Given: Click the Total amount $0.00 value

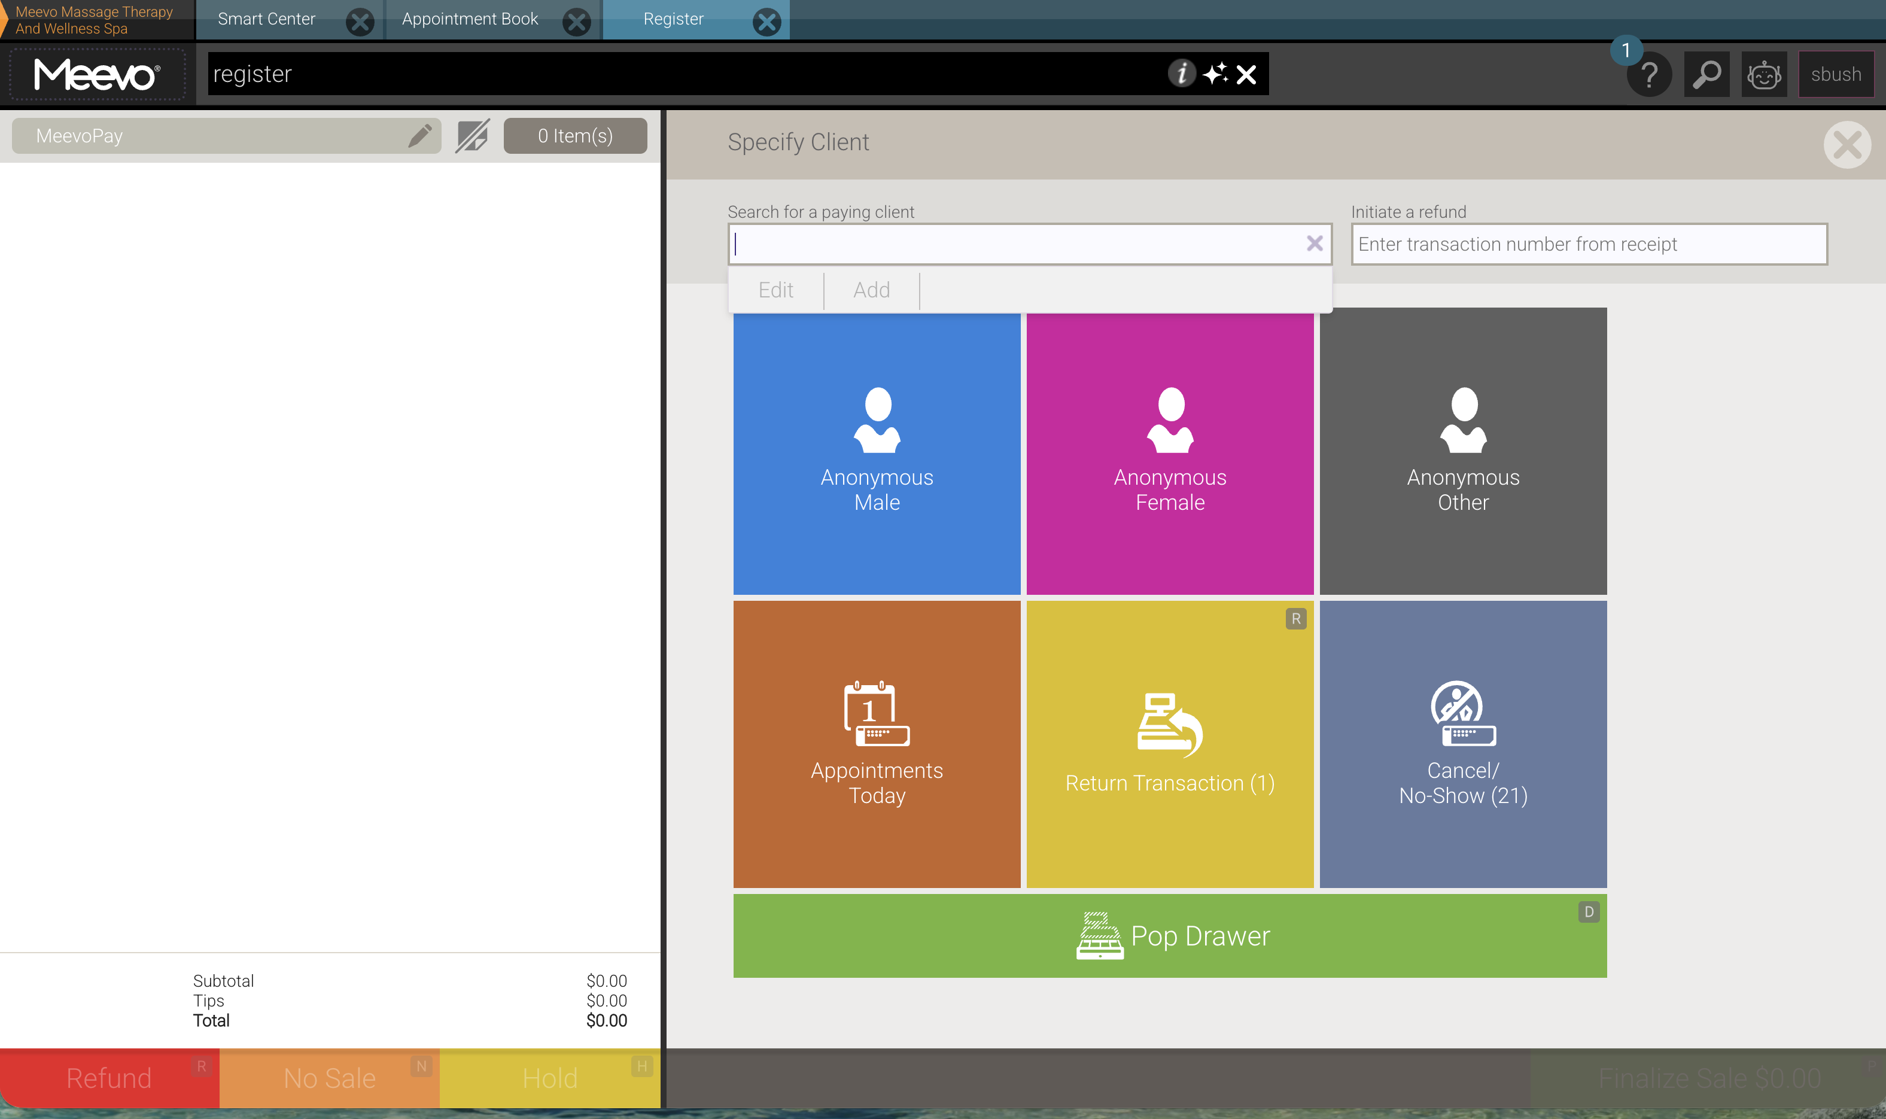Looking at the screenshot, I should (606, 1021).
